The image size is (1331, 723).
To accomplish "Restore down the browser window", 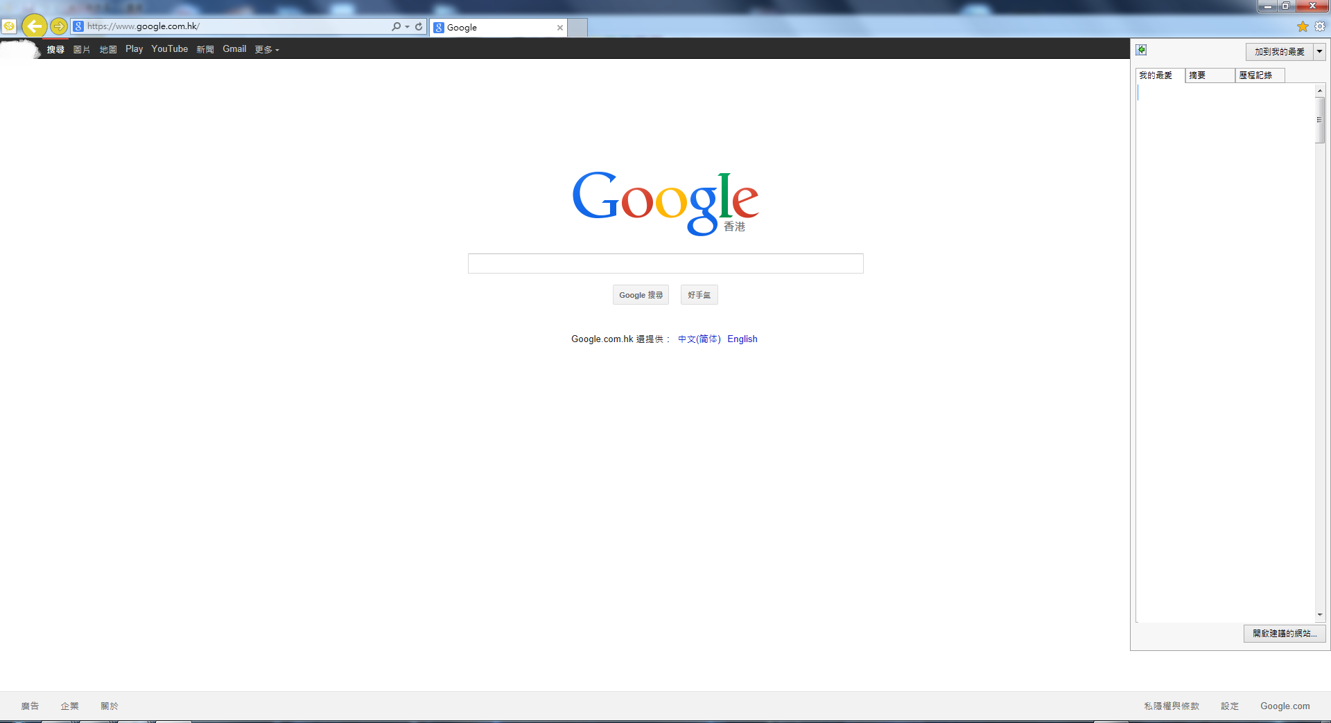I will click(x=1286, y=6).
